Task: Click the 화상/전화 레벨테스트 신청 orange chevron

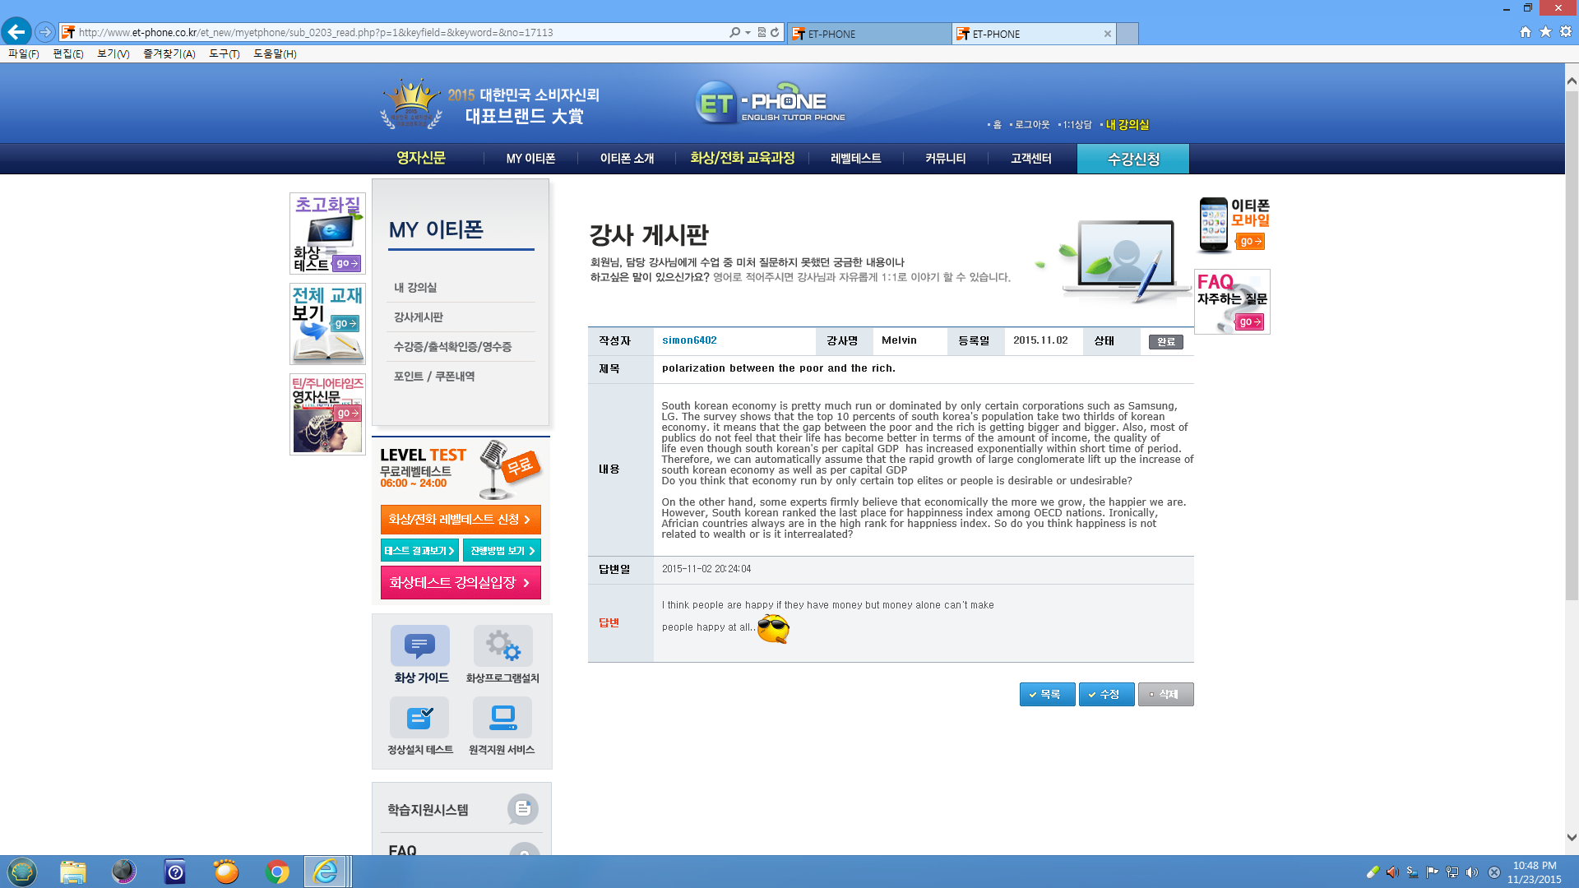Action: pos(527,520)
